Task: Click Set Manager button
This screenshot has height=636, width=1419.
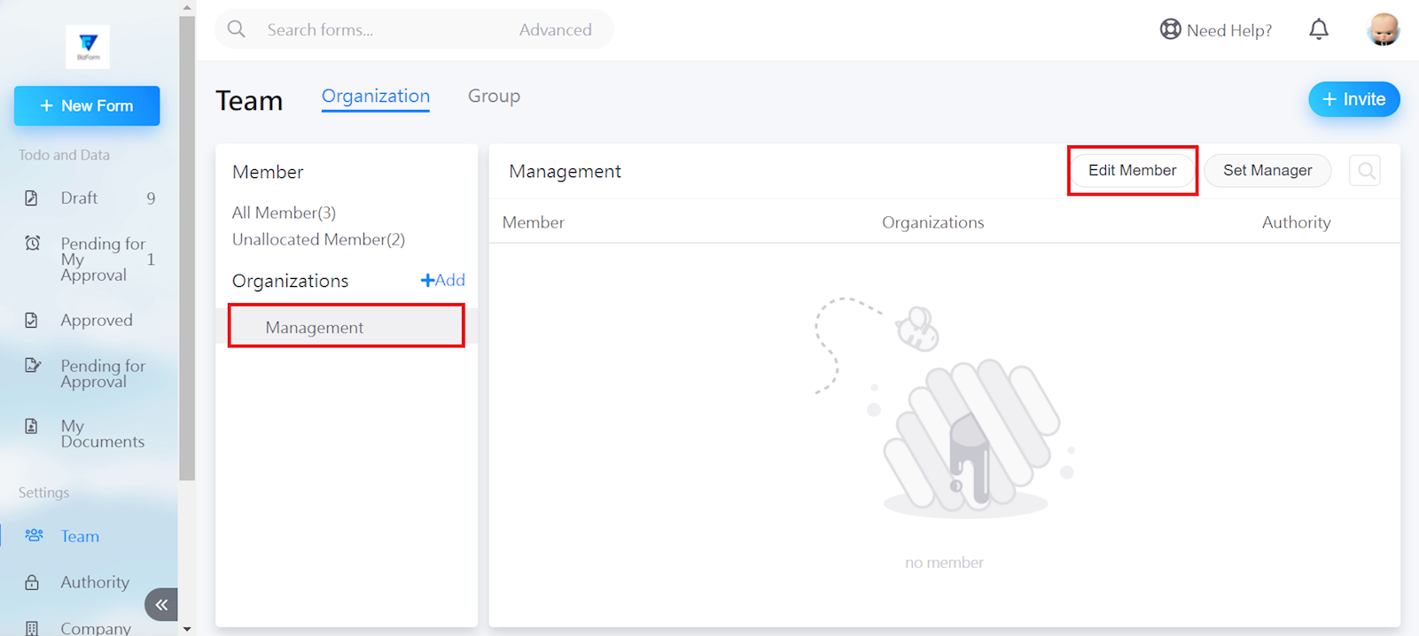Action: (x=1267, y=171)
